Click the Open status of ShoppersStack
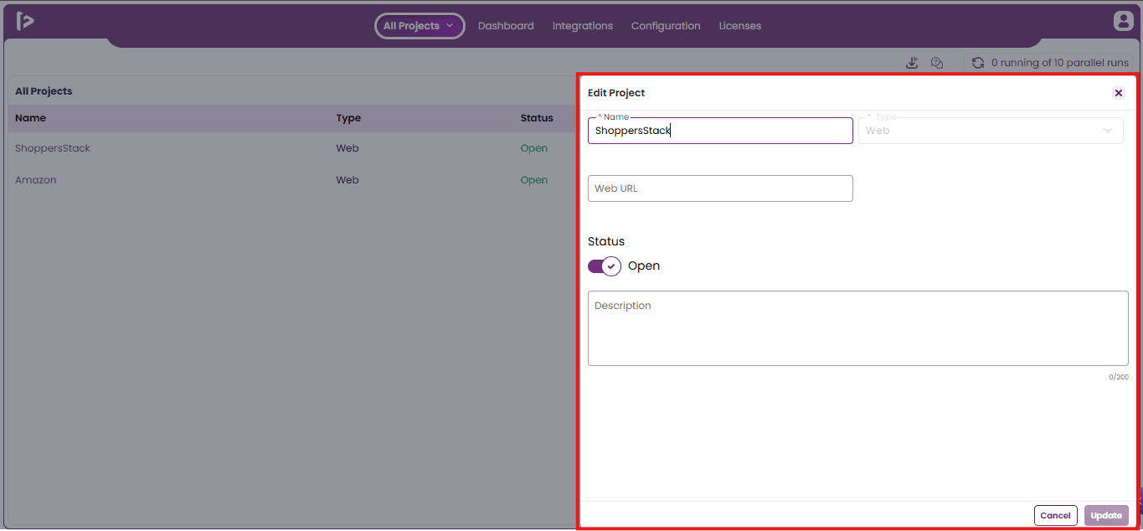1143x531 pixels. coord(534,148)
